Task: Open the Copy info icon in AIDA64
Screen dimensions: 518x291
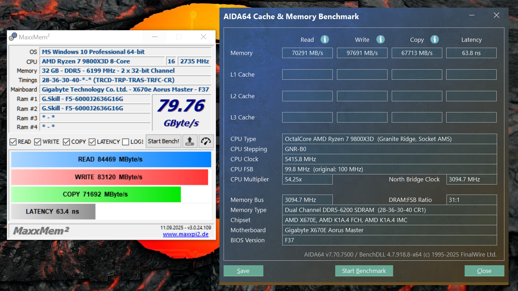Action: point(434,39)
